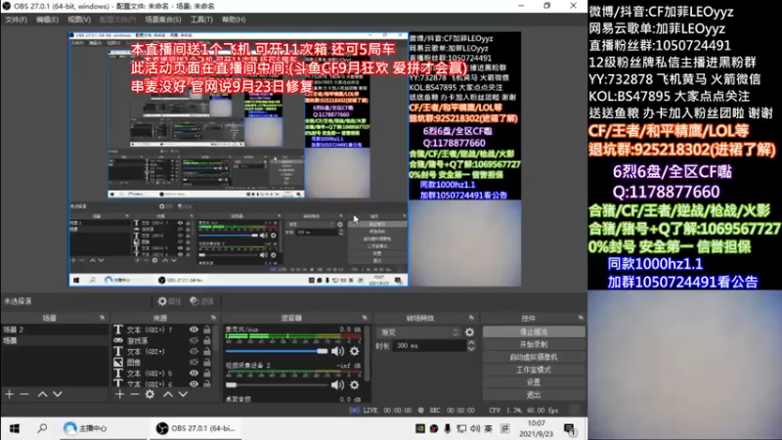Open the 场景集合(S) menu

point(163,20)
